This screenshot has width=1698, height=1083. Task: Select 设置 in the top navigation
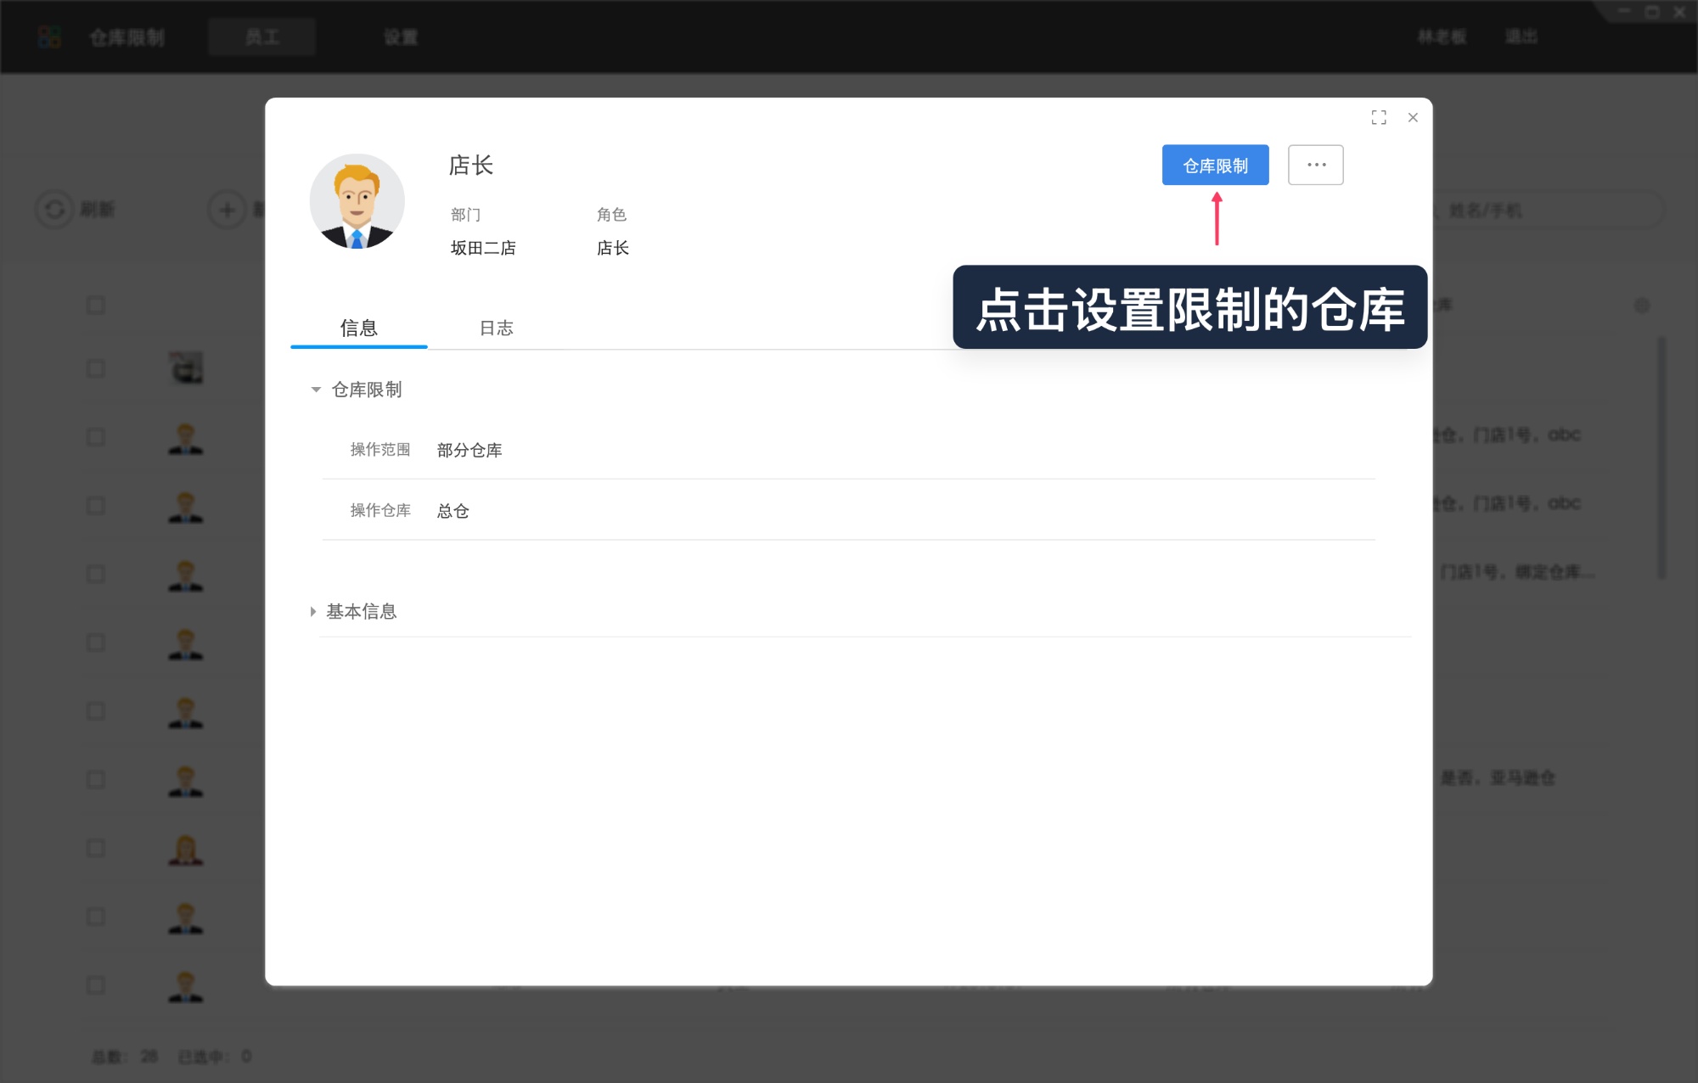(x=400, y=36)
